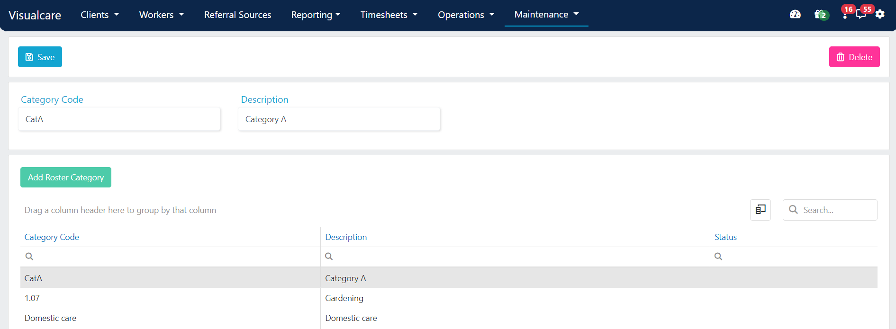The image size is (896, 329).
Task: Select the 1.07 category code cell
Action: click(170, 298)
